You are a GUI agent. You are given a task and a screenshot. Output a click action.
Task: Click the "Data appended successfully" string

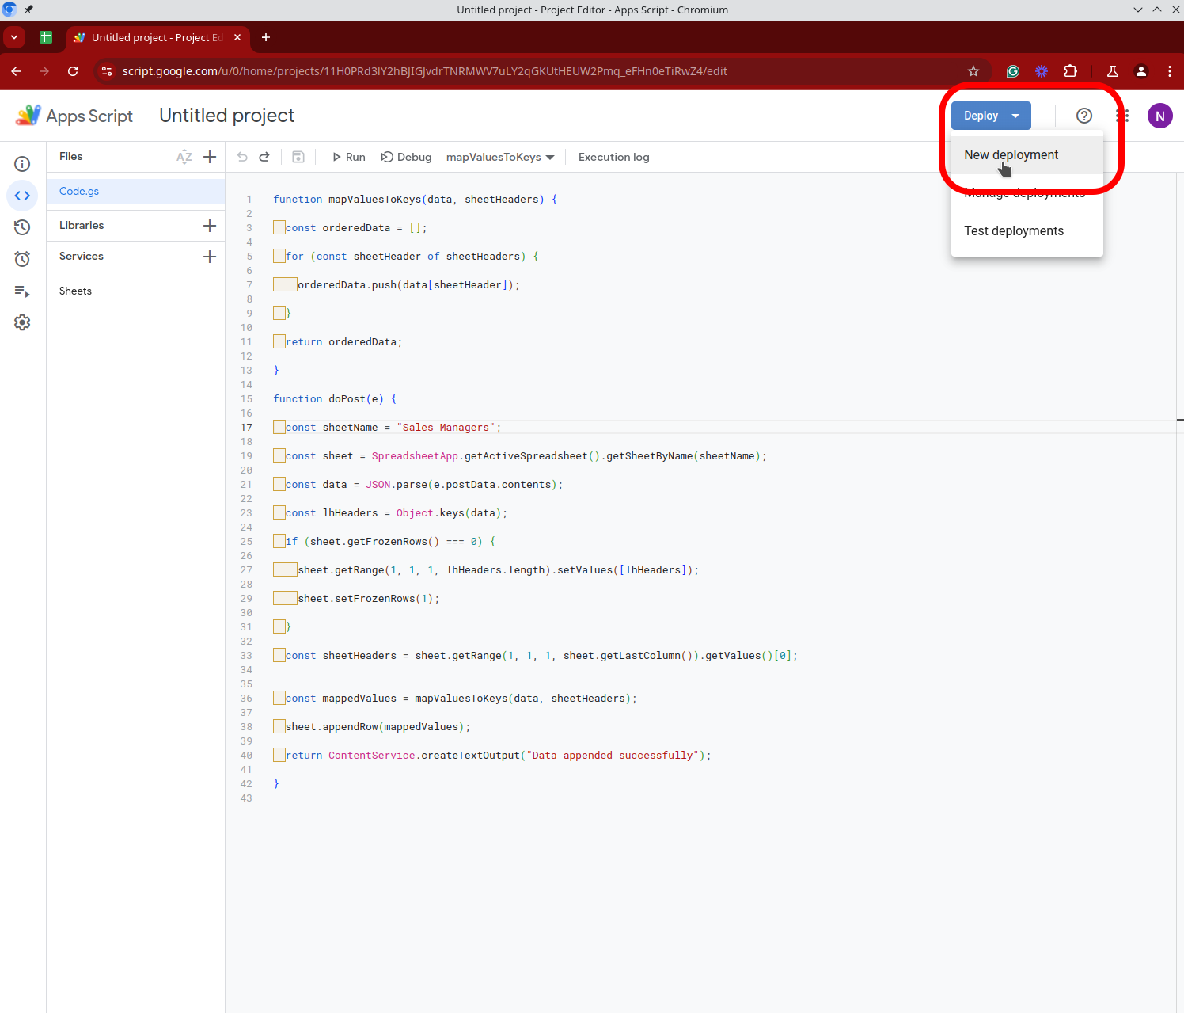pos(613,756)
